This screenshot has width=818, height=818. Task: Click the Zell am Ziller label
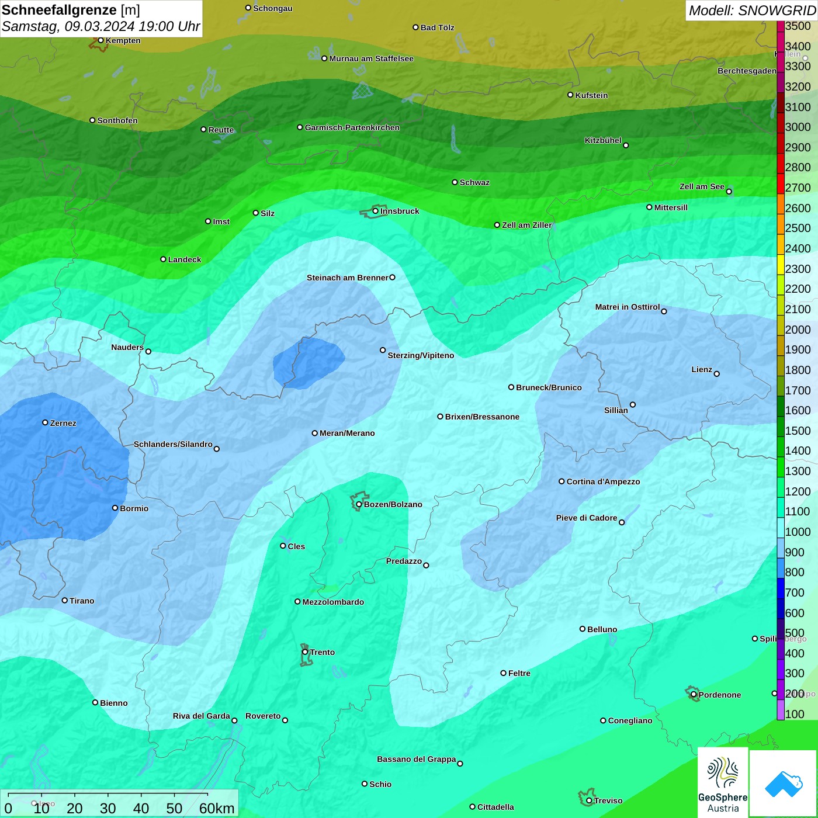tap(527, 225)
